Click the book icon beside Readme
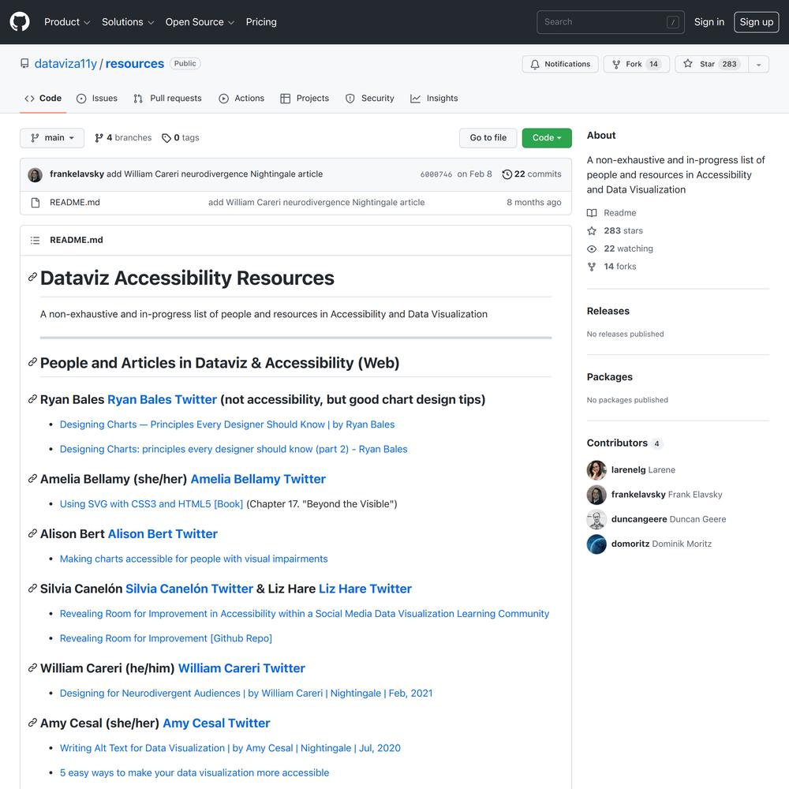Screen dimensions: 789x789 [x=592, y=213]
